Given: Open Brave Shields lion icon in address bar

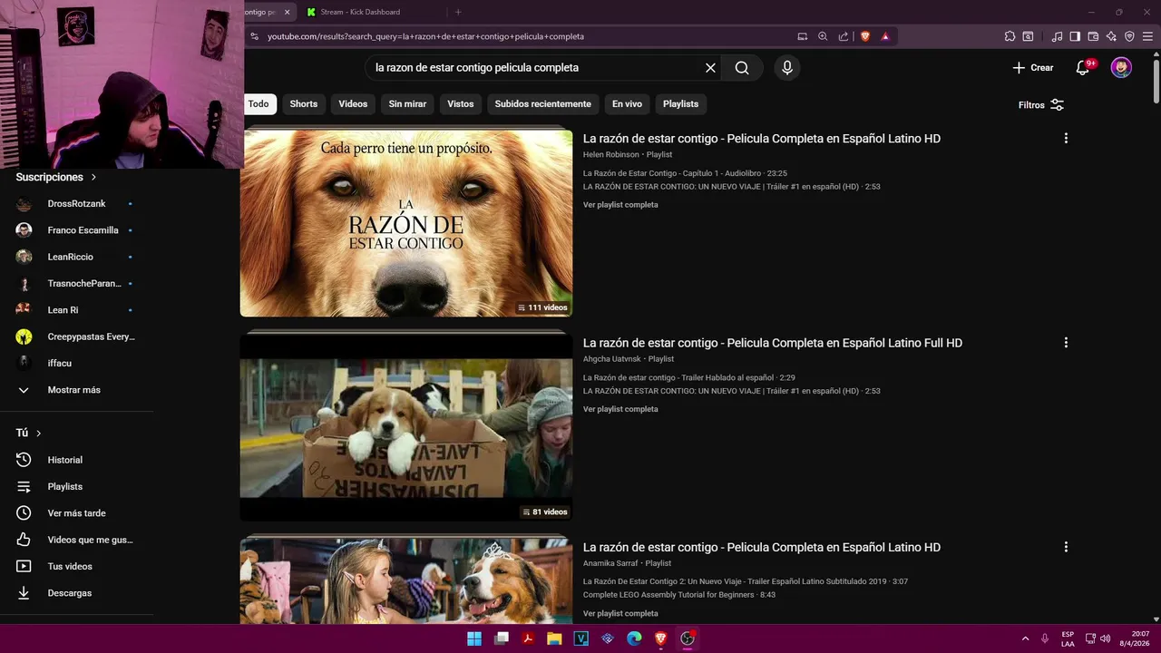Looking at the screenshot, I should (x=864, y=36).
